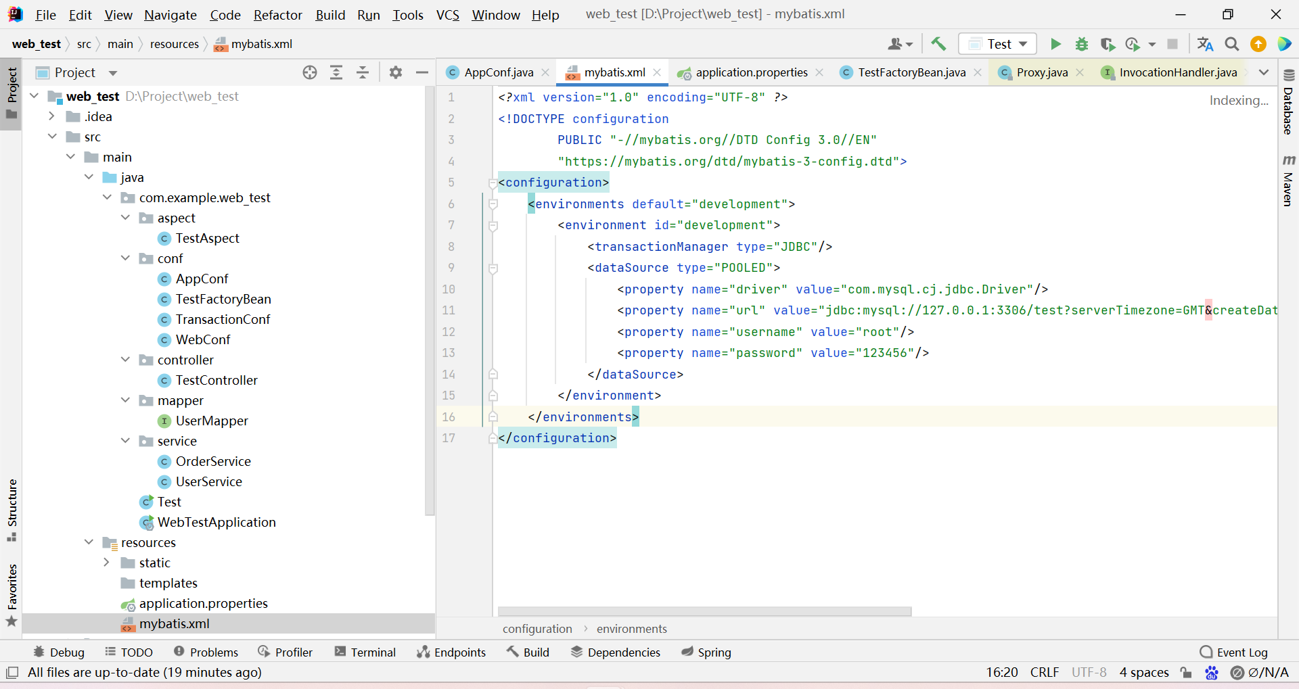
Task: Collapse the service package folder
Action: [125, 441]
